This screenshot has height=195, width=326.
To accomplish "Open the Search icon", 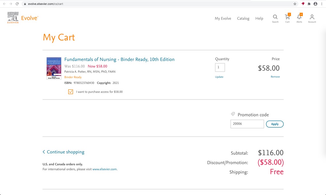I will (275, 17).
